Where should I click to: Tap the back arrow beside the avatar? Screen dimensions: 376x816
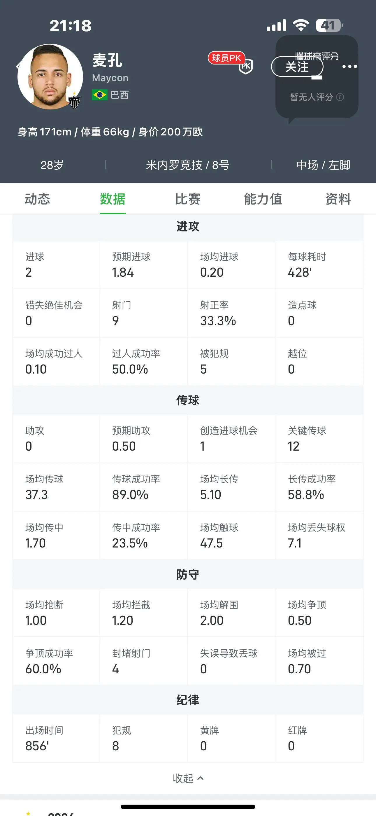18,66
